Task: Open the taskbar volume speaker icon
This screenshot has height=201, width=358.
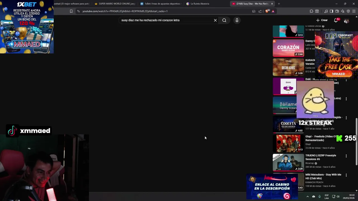Action: pyautogui.click(x=338, y=197)
